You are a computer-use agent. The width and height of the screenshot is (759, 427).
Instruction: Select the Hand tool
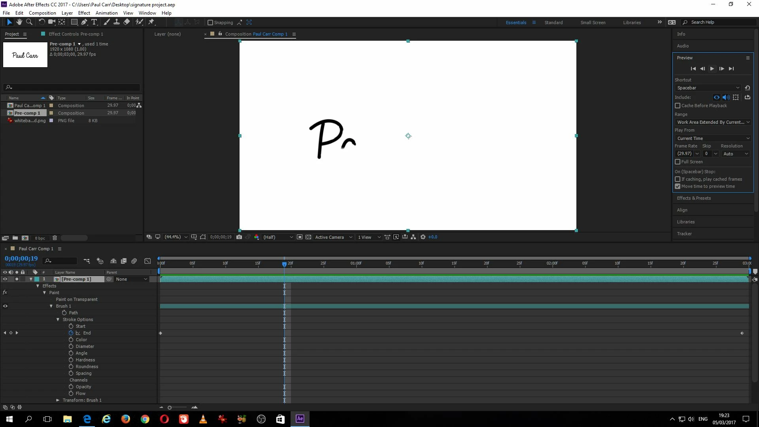pyautogui.click(x=19, y=22)
